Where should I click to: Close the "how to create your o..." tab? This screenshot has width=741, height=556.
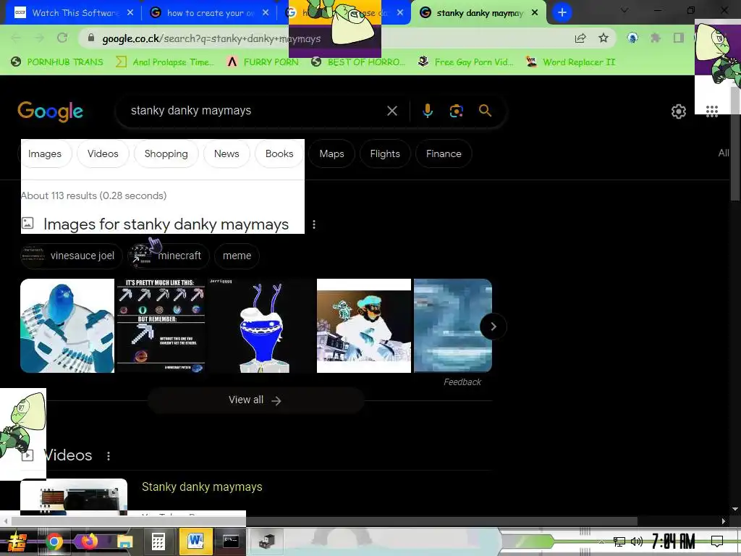coord(266,13)
